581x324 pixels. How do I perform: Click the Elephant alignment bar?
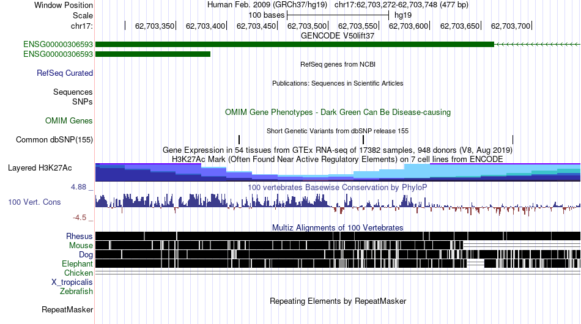pyautogui.click(x=338, y=263)
